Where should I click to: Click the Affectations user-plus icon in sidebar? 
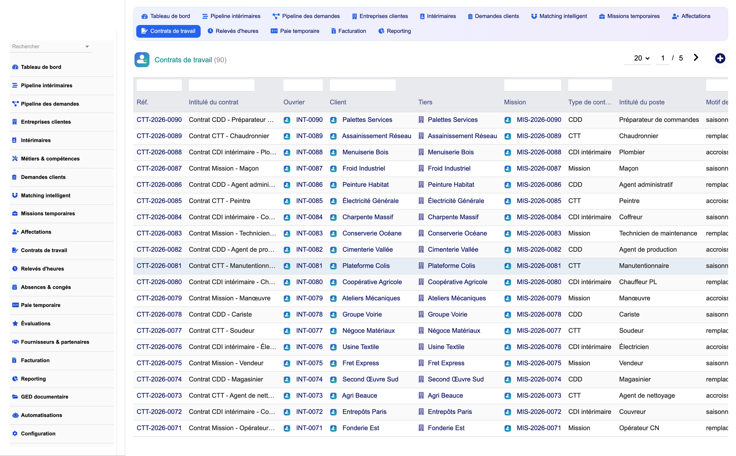point(15,232)
